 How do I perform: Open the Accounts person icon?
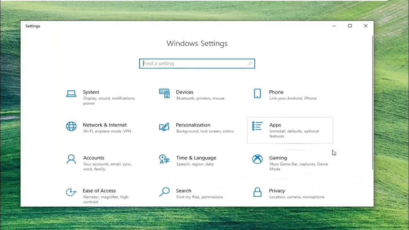pyautogui.click(x=71, y=159)
